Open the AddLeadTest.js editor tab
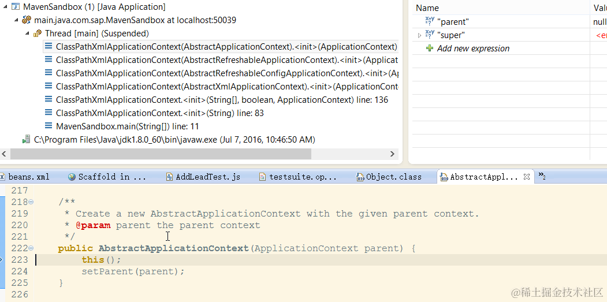This screenshot has width=607, height=302. click(208, 177)
